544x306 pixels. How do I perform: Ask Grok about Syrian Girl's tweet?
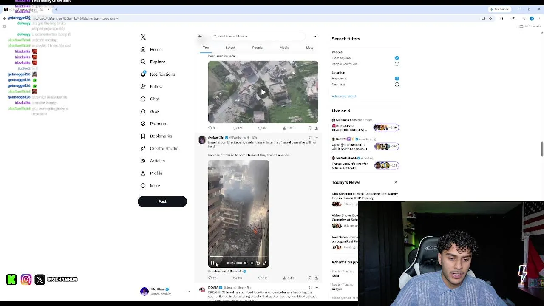[310, 138]
